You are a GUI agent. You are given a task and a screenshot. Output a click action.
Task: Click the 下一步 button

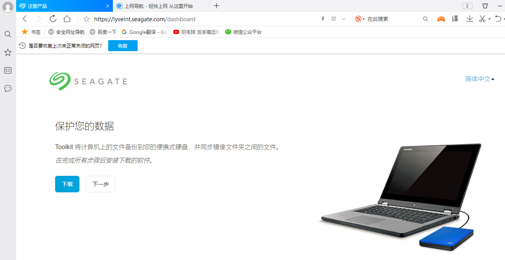pyautogui.click(x=101, y=184)
